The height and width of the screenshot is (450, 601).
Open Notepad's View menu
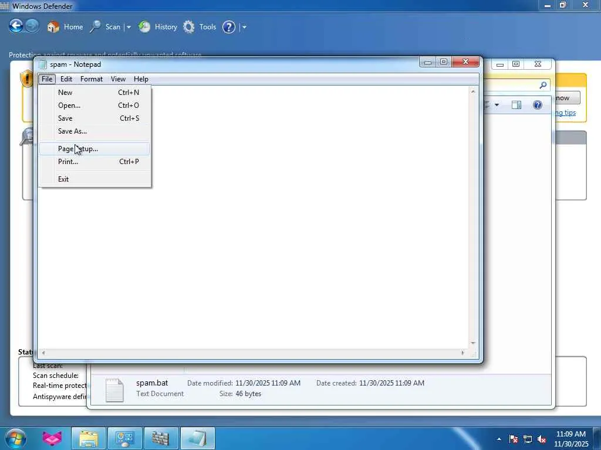point(118,79)
